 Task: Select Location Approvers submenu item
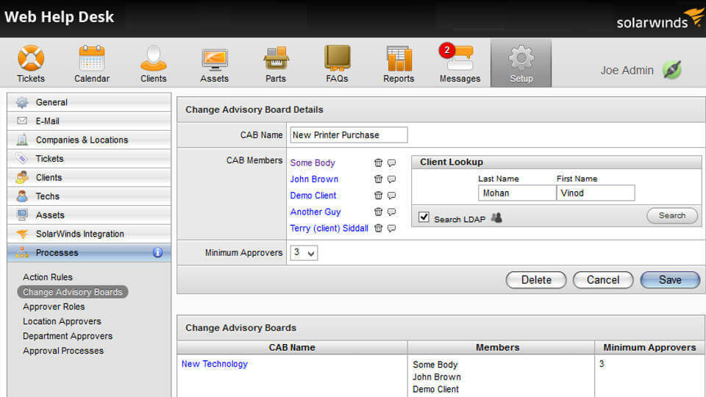click(62, 321)
